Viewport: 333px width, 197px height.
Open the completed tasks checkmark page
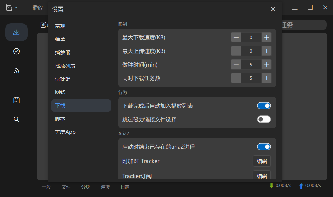pos(16,51)
